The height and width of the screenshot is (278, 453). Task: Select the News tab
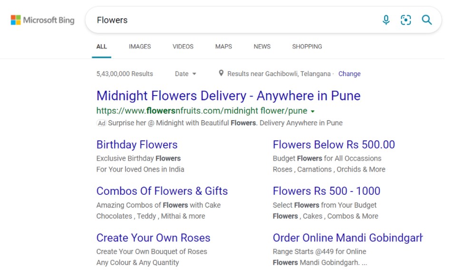pyautogui.click(x=262, y=47)
